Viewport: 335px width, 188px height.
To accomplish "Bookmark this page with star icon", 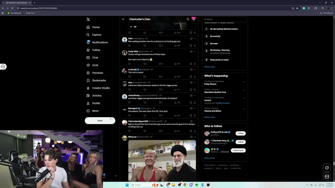I will (297, 8).
